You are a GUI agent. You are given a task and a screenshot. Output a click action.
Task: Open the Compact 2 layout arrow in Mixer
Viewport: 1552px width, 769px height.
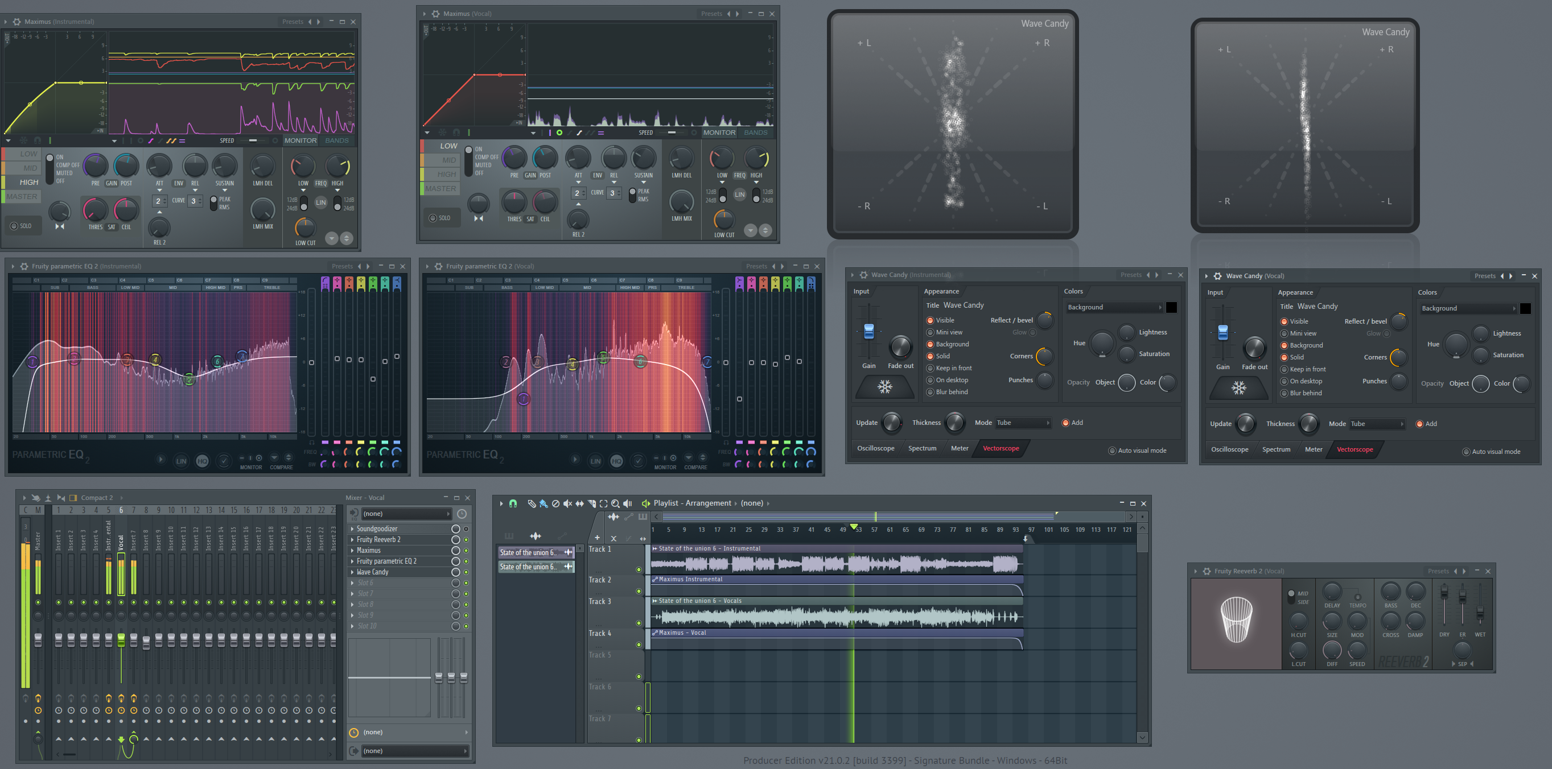tap(121, 498)
